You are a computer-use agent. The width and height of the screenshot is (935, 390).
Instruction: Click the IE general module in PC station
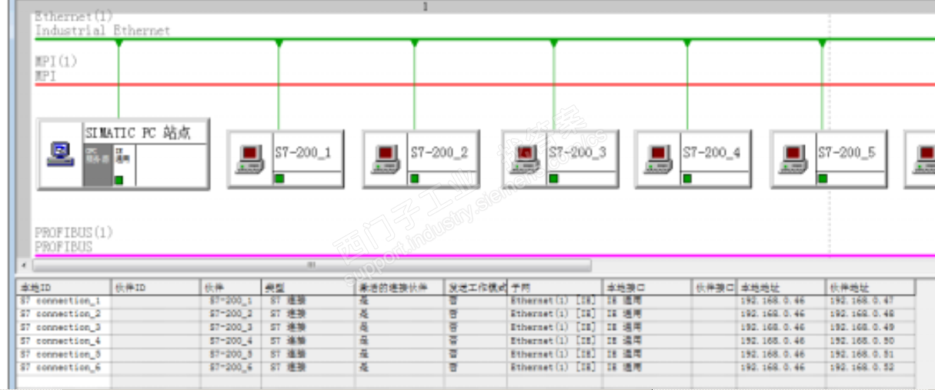124,165
